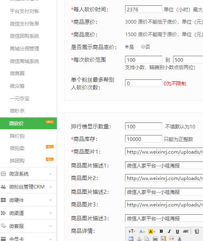Click the page preview icon in editor
203x241 pixels.
point(147,239)
